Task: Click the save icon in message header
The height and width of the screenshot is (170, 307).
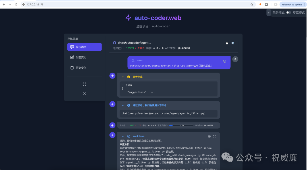Action: coord(227,43)
